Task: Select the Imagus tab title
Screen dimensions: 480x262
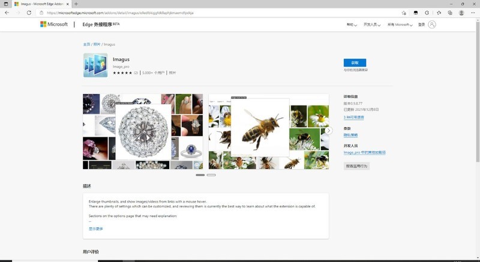Action: 42,4
